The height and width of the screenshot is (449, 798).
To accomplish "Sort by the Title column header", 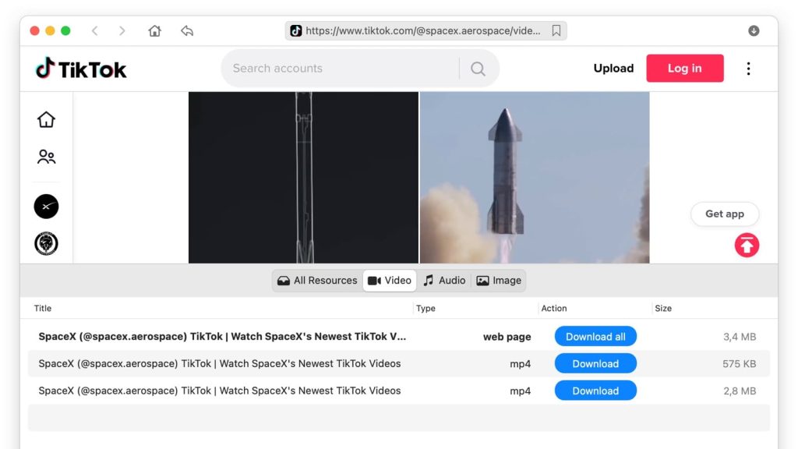I will (x=43, y=309).
